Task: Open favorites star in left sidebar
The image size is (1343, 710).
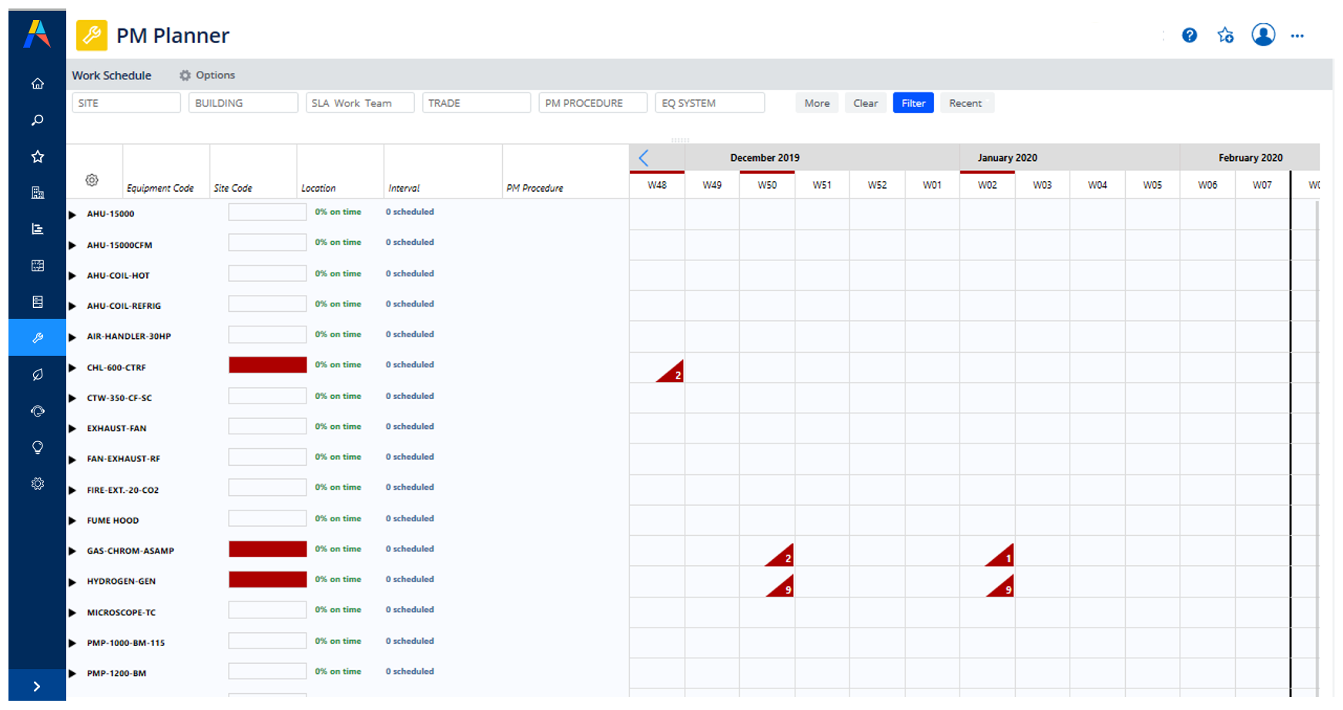Action: [x=37, y=156]
